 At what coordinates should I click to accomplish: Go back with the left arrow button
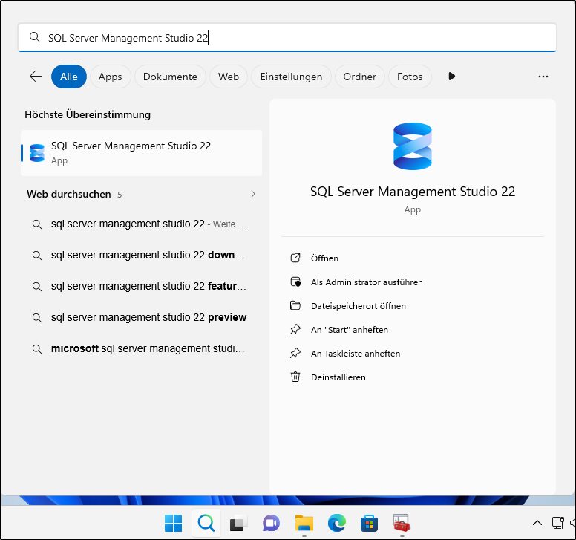click(x=36, y=77)
